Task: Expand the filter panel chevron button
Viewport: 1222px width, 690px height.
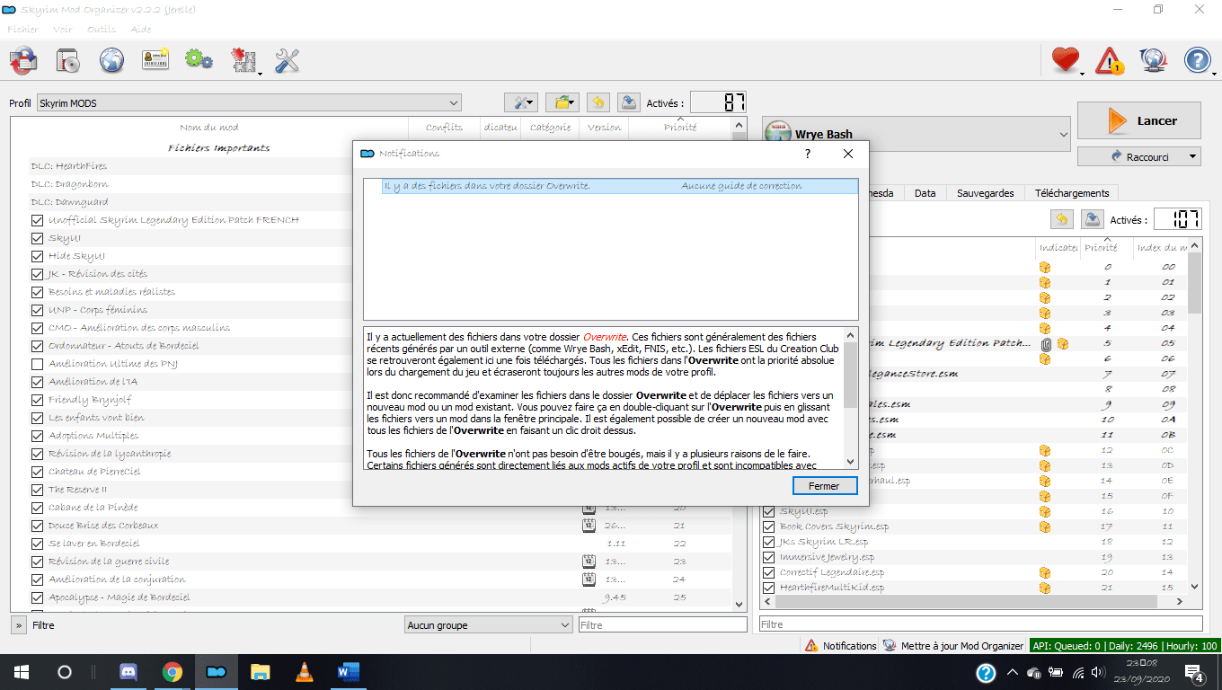Action: pos(19,624)
